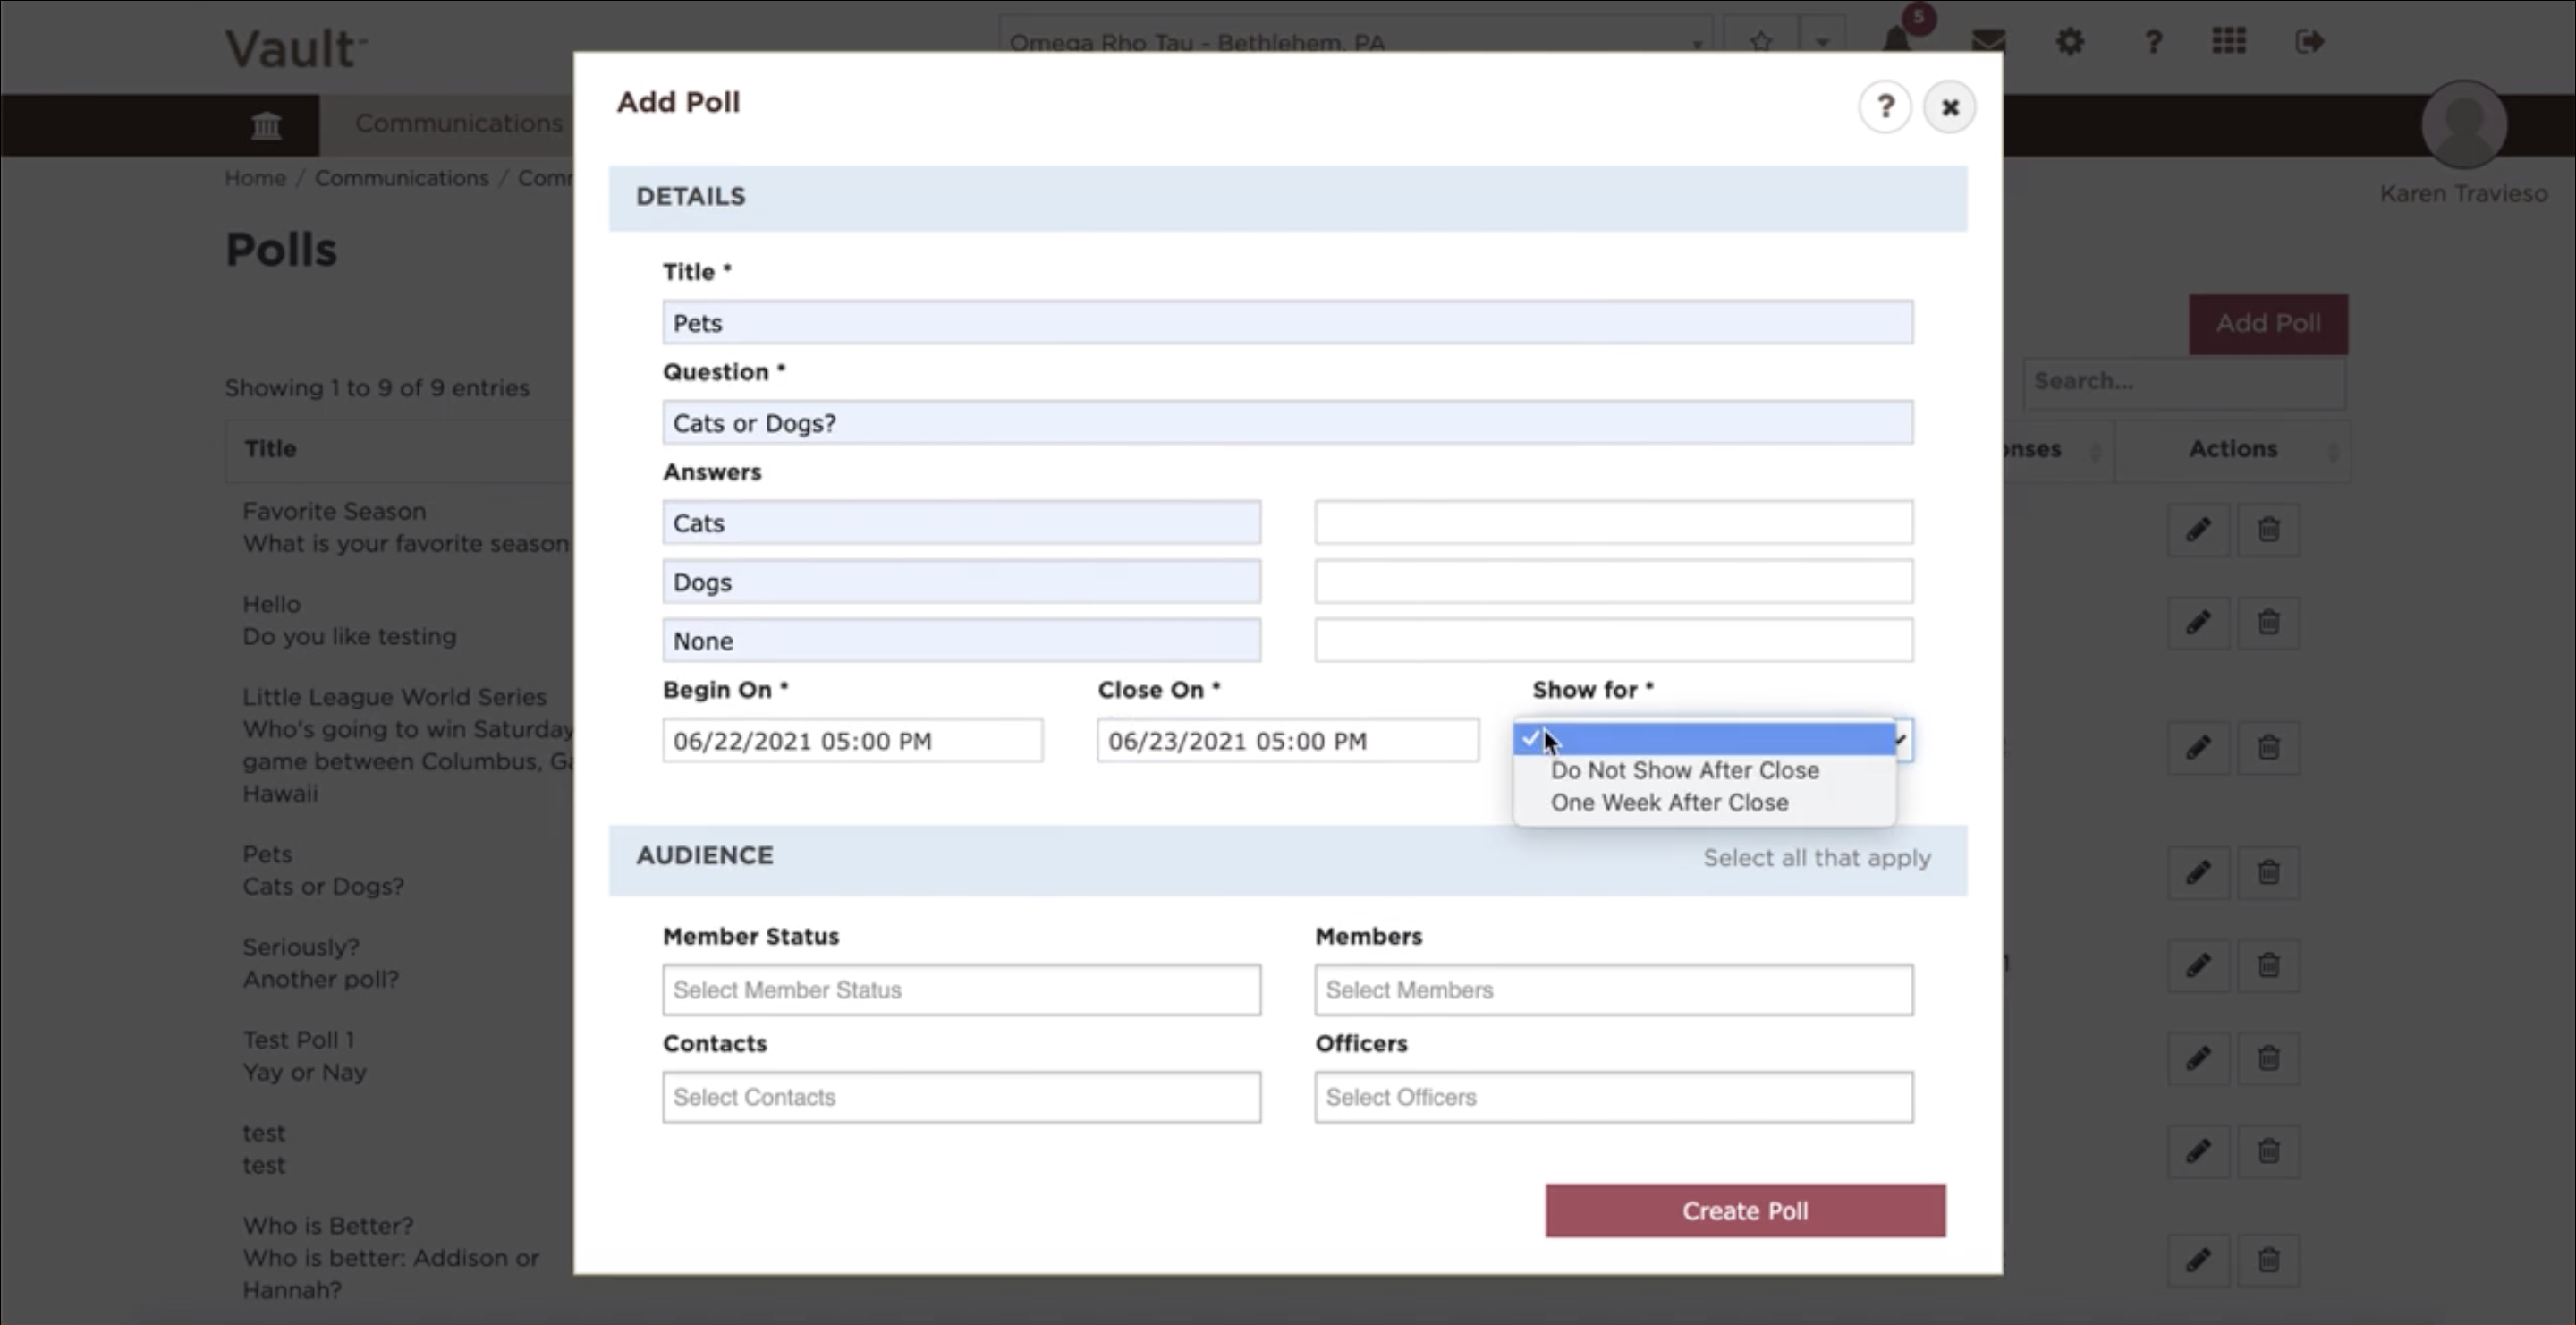Delete the Hello poll
This screenshot has height=1325, width=2576.
2268,623
